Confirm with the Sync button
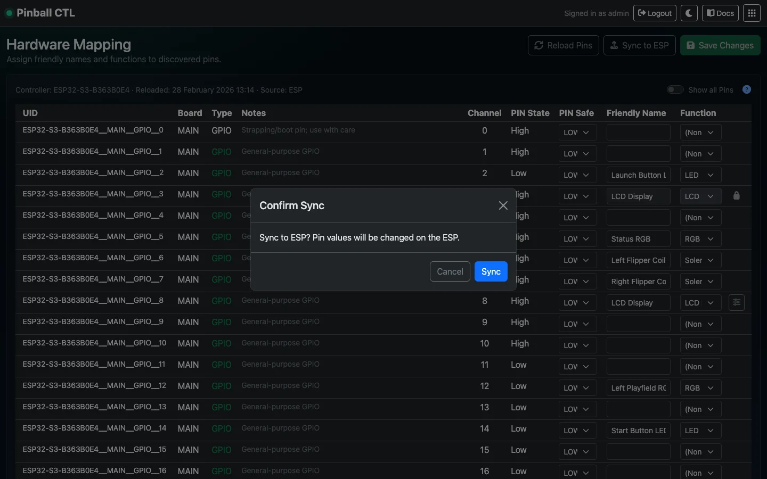The width and height of the screenshot is (767, 479). coord(491,271)
